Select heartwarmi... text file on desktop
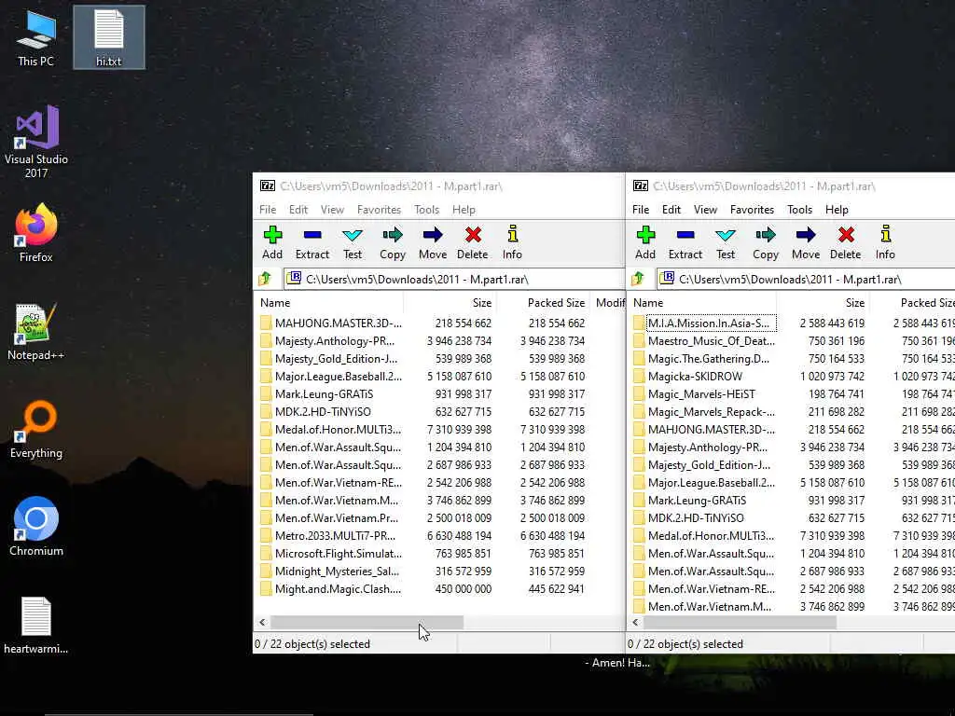The width and height of the screenshot is (955, 716). (x=36, y=626)
